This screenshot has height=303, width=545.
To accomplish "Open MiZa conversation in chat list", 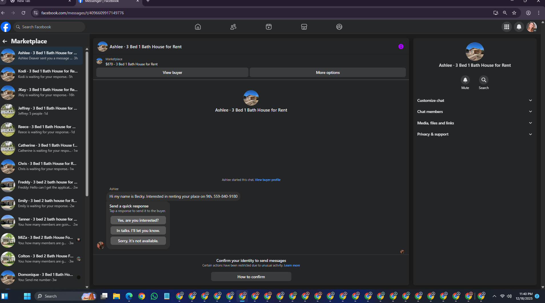I will 42,240.
